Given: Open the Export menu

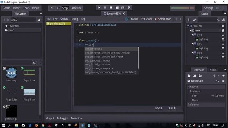Looking at the screenshot, I should (36, 8).
